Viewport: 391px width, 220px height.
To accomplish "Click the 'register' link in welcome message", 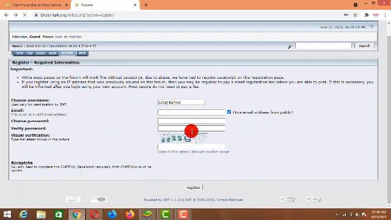I will tap(75, 37).
